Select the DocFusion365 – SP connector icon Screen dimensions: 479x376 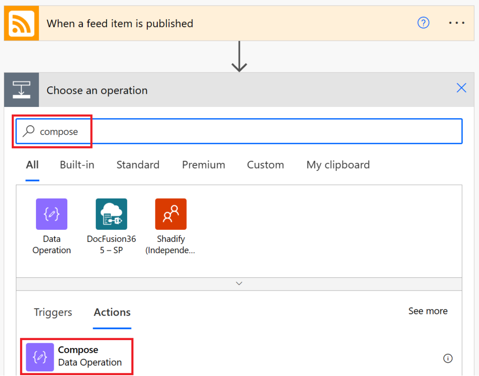111,214
